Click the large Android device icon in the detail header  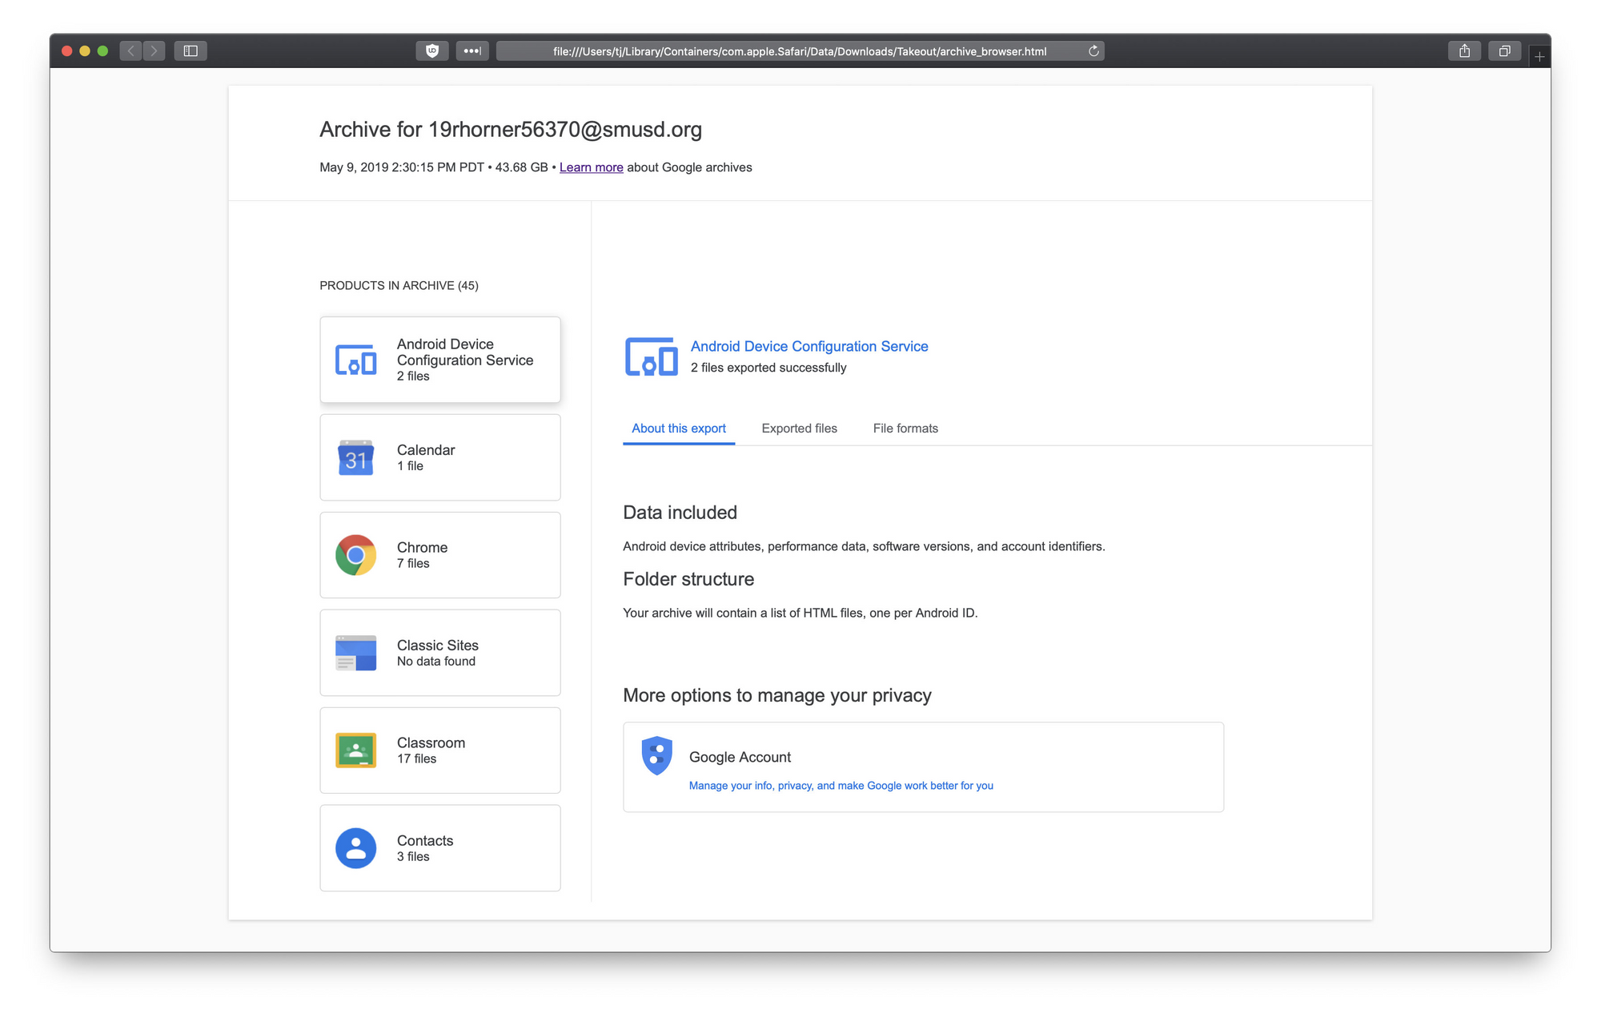pyautogui.click(x=651, y=356)
